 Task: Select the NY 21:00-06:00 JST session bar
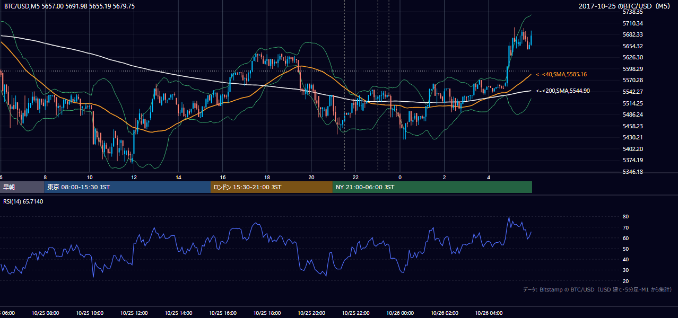pos(432,187)
